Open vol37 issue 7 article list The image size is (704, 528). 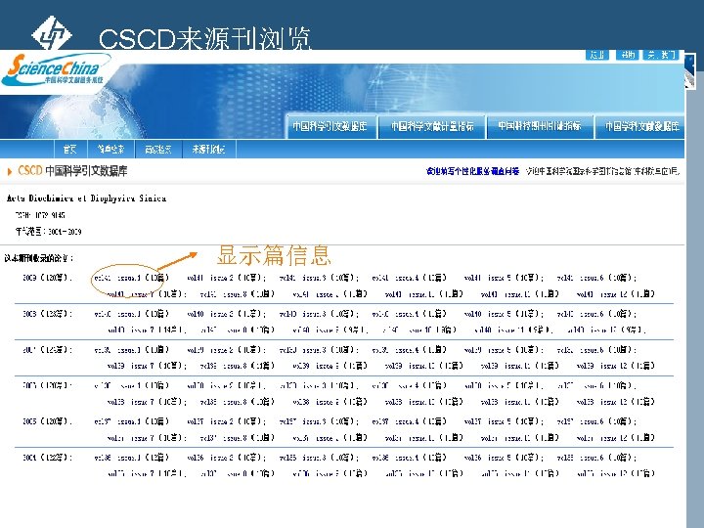(x=147, y=438)
